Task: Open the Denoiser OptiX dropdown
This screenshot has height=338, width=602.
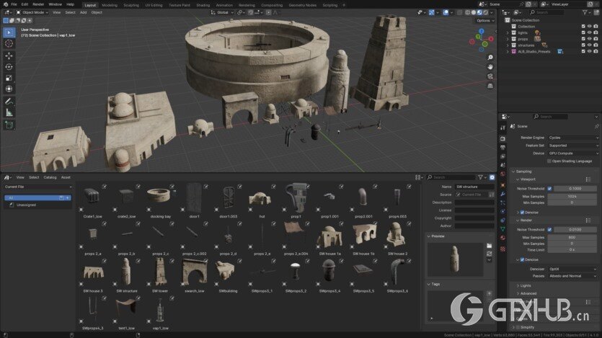Action: [x=572, y=270]
